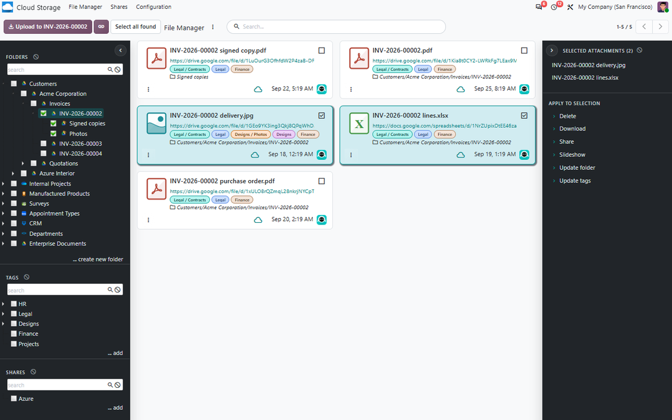
Task: Open the File Manager kebab options menu
Action: tap(212, 27)
